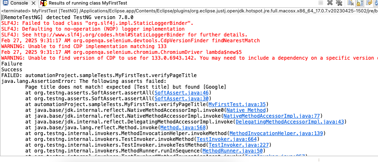Toggle the Scroll Lock padlock icon

point(360,2)
